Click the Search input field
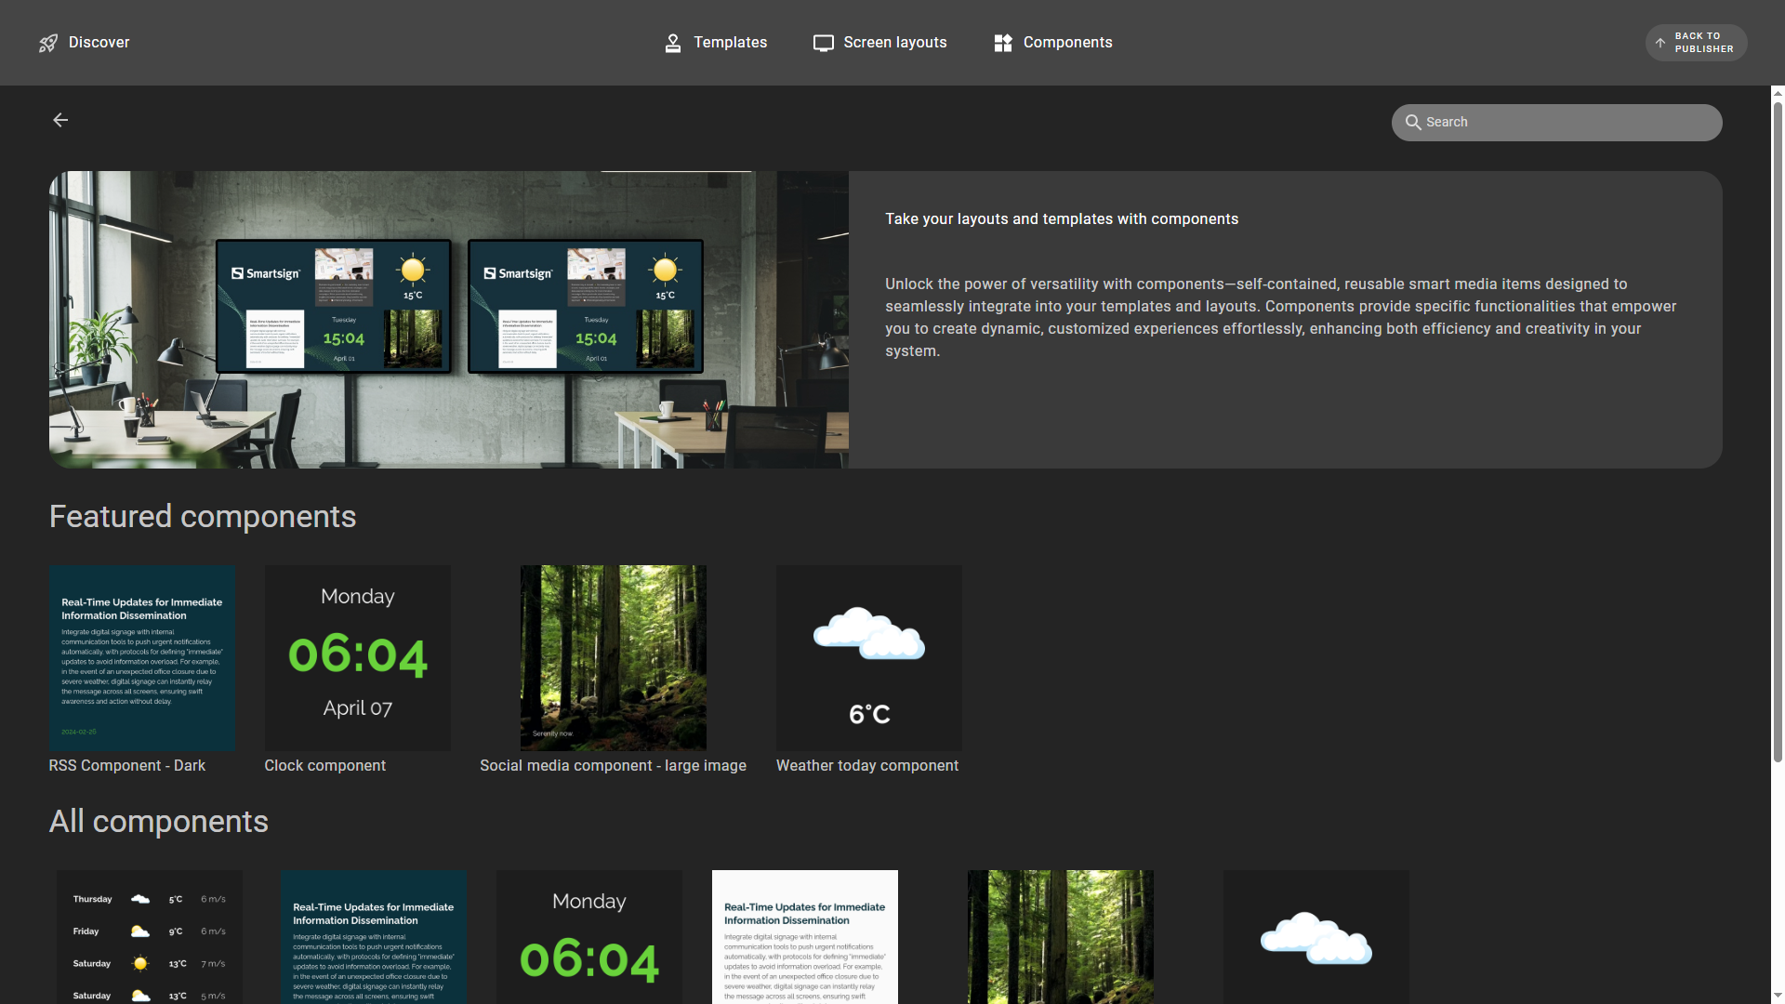This screenshot has height=1004, width=1785. point(1556,123)
